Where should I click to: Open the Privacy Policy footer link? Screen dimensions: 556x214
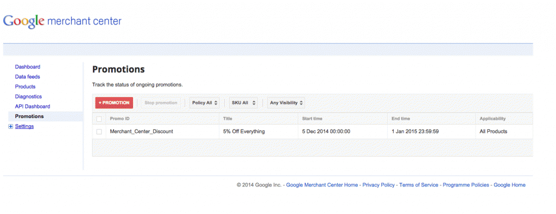[x=378, y=185]
